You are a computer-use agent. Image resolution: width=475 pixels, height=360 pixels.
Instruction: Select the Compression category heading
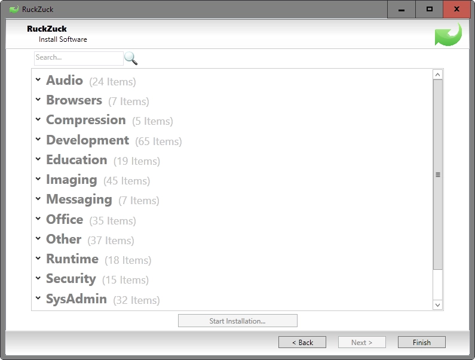coord(86,120)
